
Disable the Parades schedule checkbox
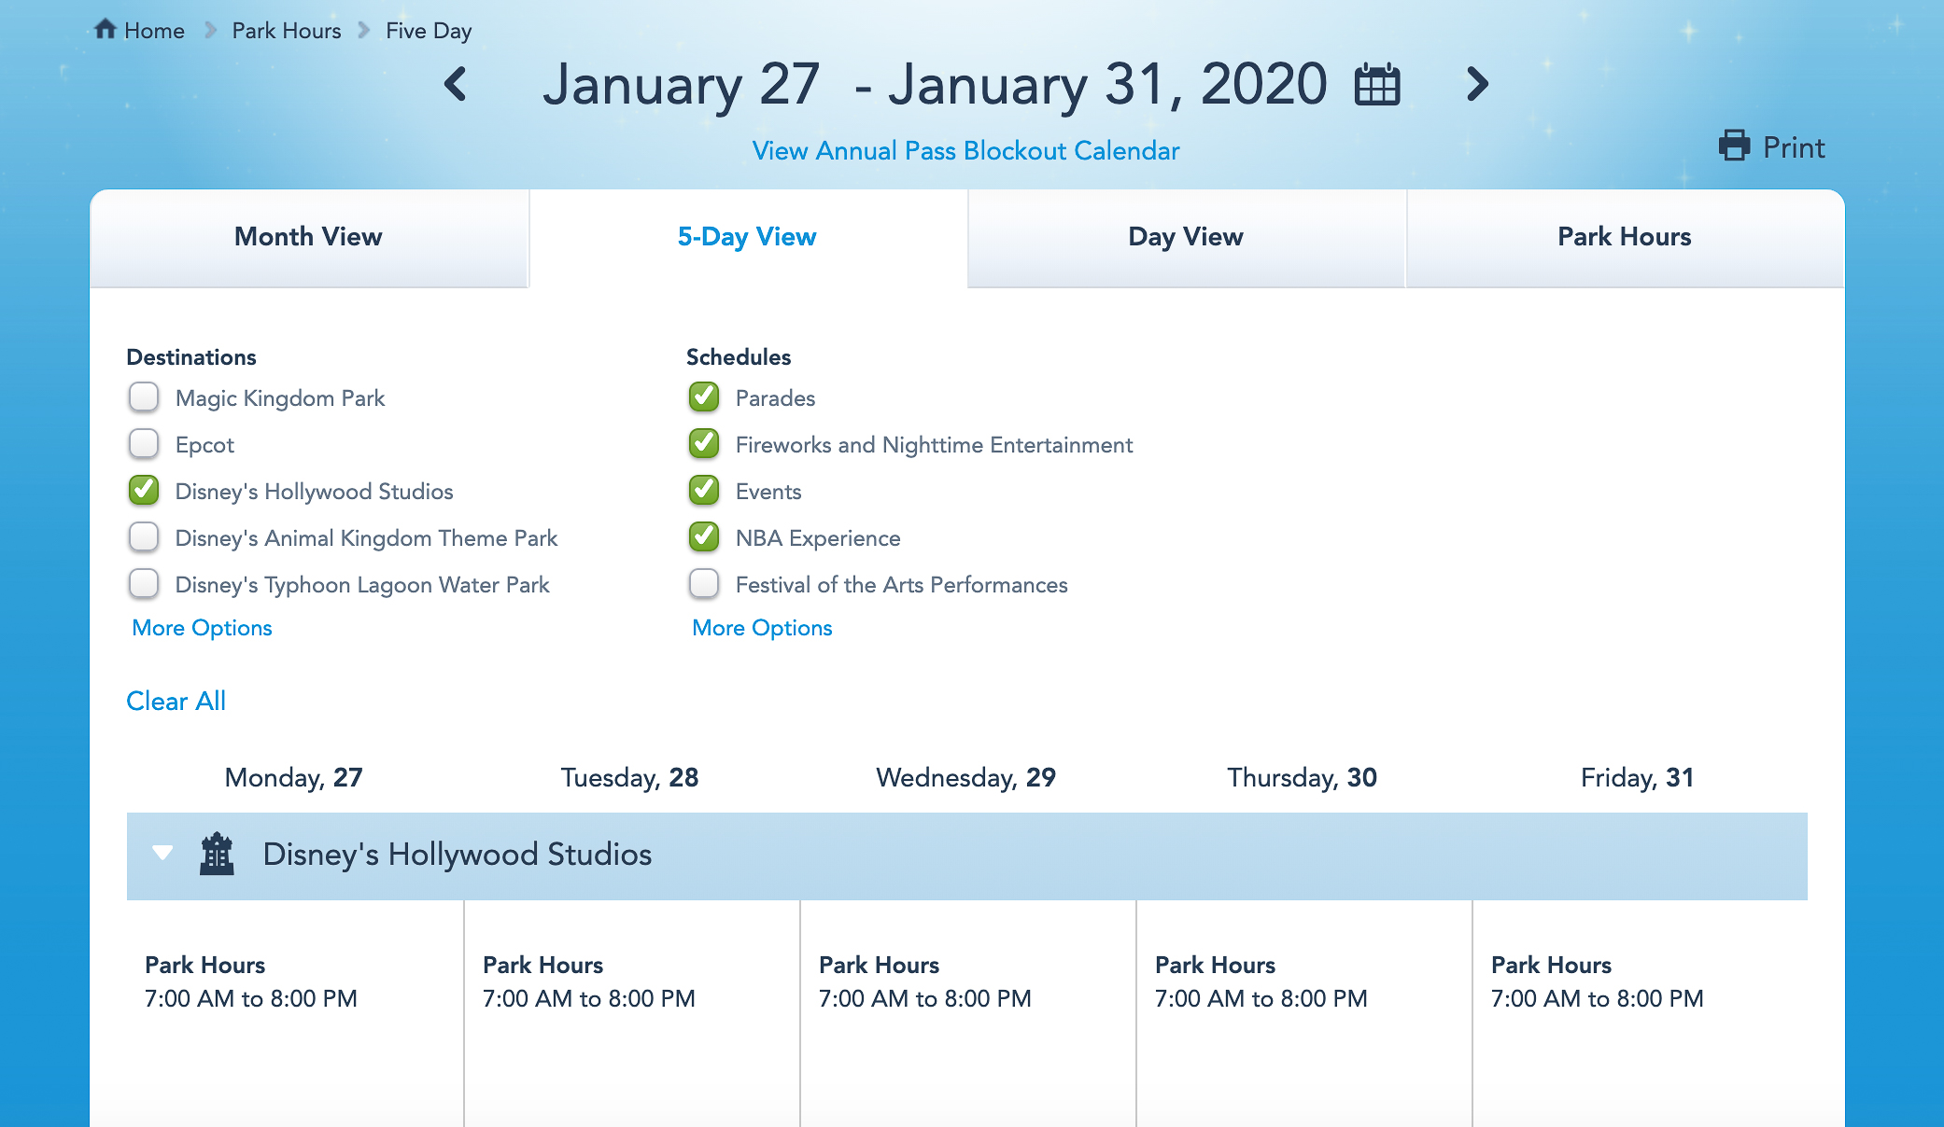point(704,397)
